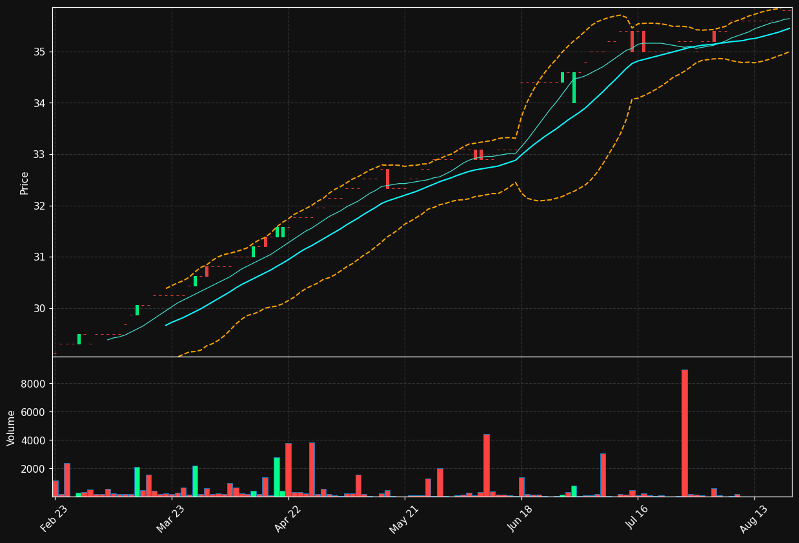Click the Volume axis title
Image resolution: width=799 pixels, height=543 pixels.
tap(12, 428)
